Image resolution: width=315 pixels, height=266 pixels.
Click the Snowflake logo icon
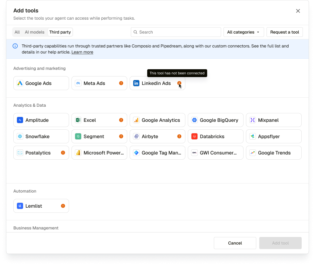20,136
